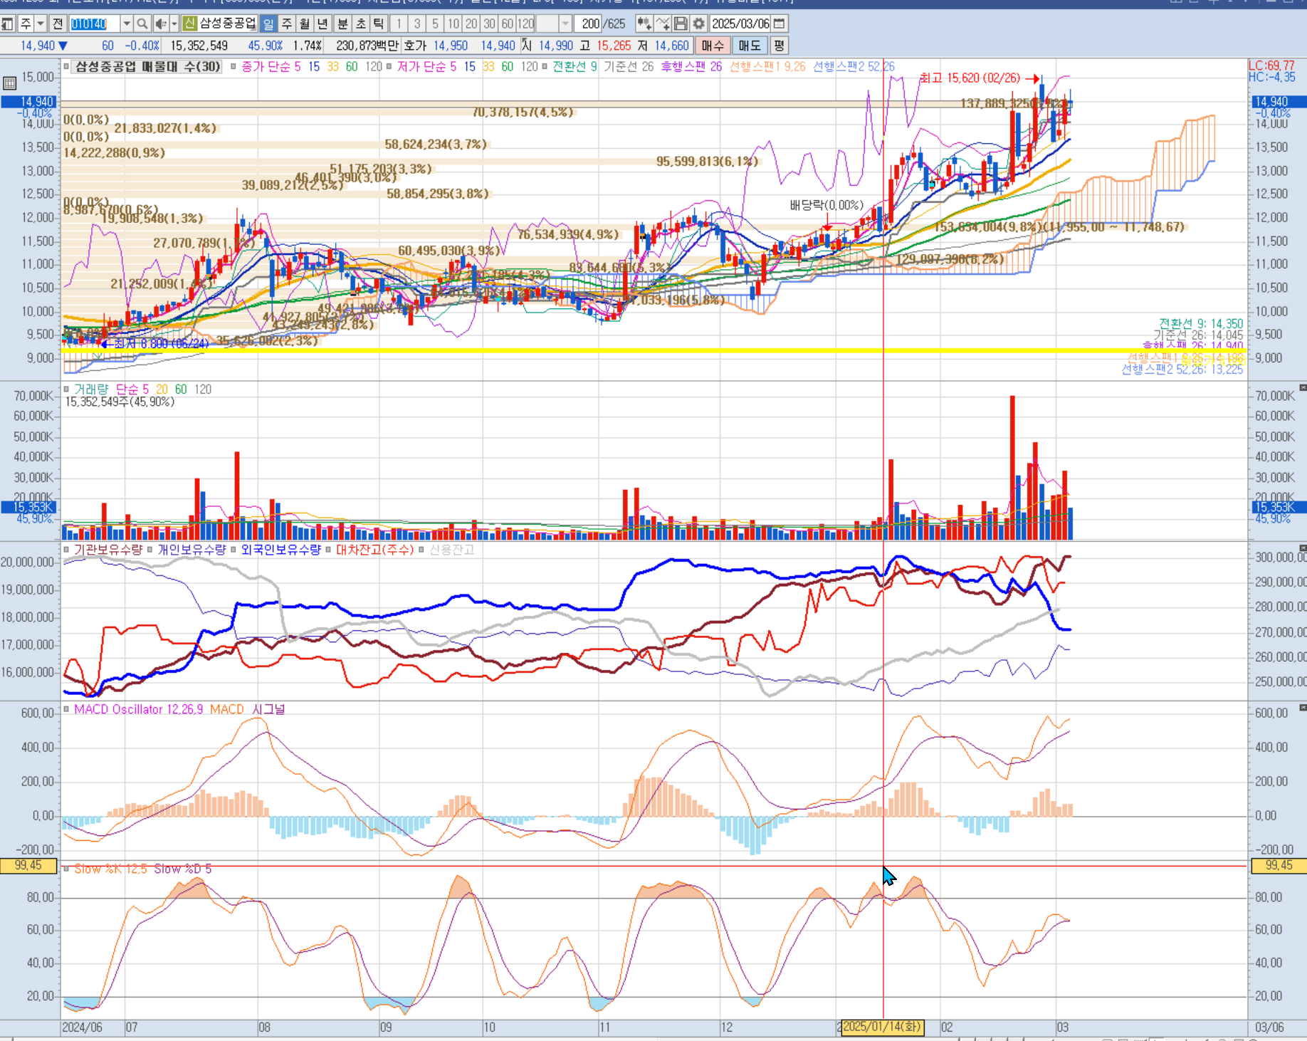Image resolution: width=1307 pixels, height=1041 pixels.
Task: Click the 매수 buy button
Action: (x=713, y=46)
